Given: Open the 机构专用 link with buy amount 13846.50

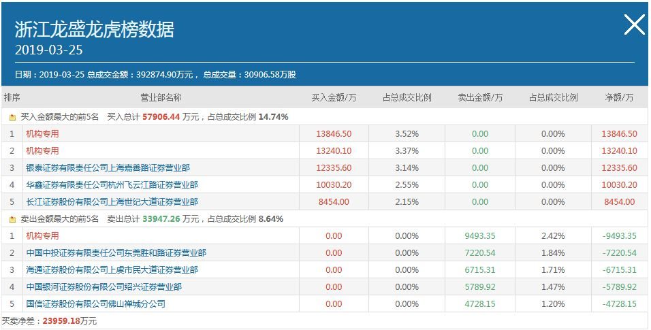Looking at the screenshot, I should pyautogui.click(x=42, y=133).
